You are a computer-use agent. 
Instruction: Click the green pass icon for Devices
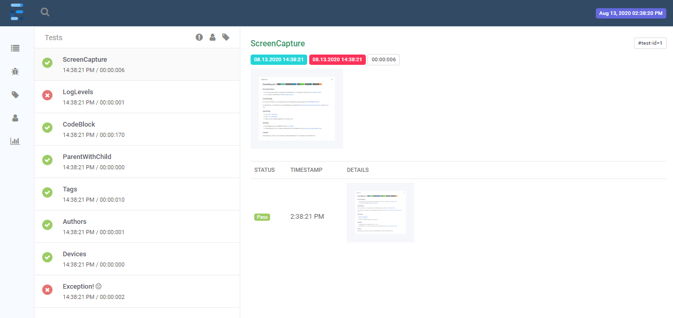click(47, 257)
